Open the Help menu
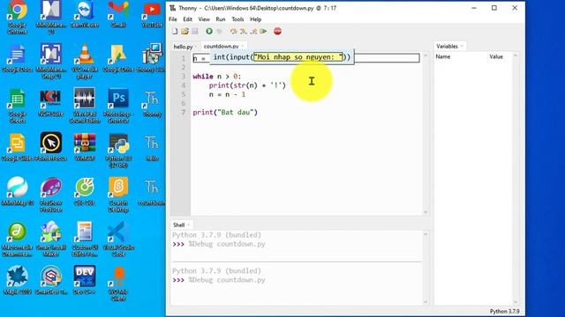 point(256,19)
